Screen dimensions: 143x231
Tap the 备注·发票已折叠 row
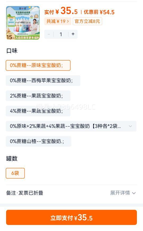point(71,193)
